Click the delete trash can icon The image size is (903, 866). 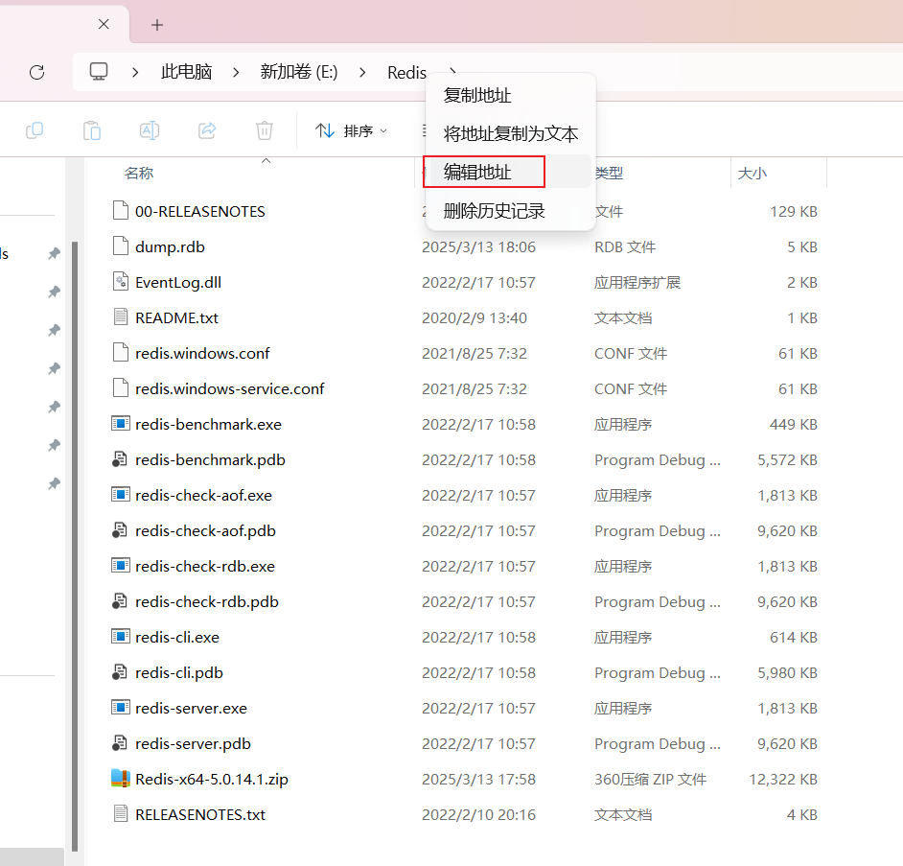(x=265, y=130)
